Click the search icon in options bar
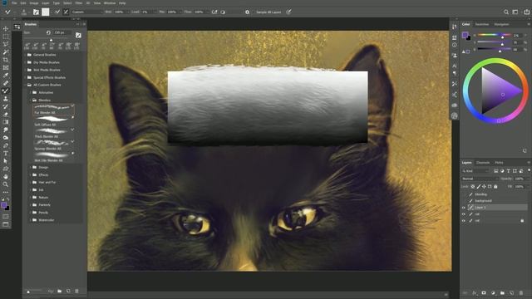Image resolution: width=532 pixels, height=299 pixels. coord(506,12)
